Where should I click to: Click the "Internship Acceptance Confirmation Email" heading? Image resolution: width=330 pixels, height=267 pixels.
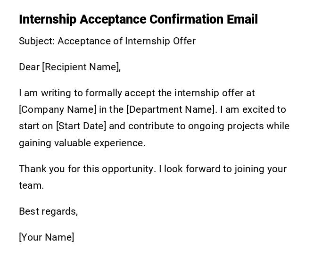(x=138, y=19)
